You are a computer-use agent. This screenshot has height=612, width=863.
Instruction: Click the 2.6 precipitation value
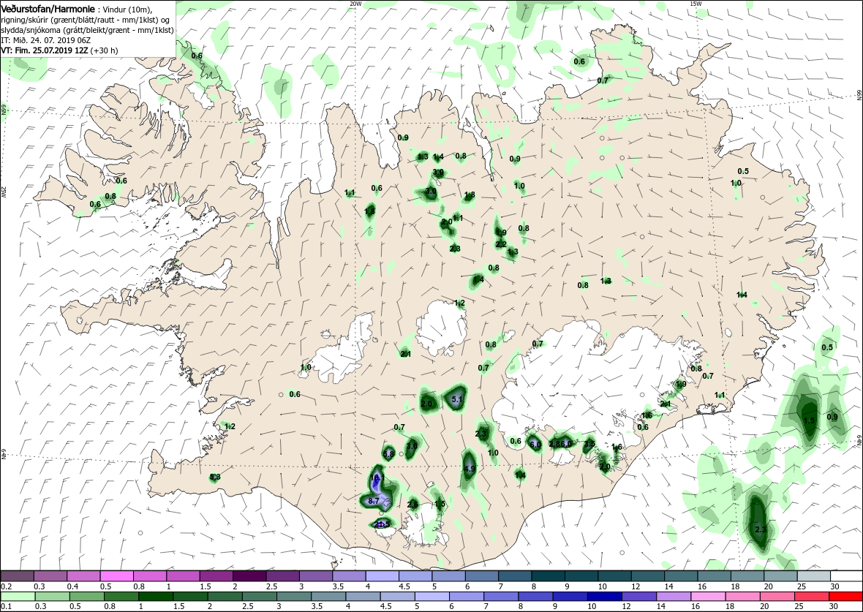click(x=412, y=504)
